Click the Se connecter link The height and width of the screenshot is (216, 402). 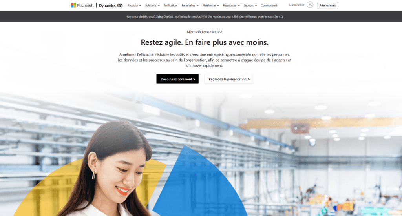tap(296, 5)
